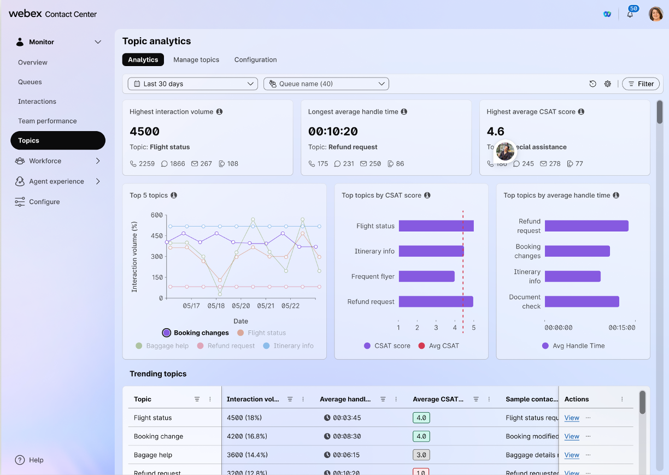Open the settings gear icon beside Filter
The height and width of the screenshot is (475, 669).
tap(607, 84)
